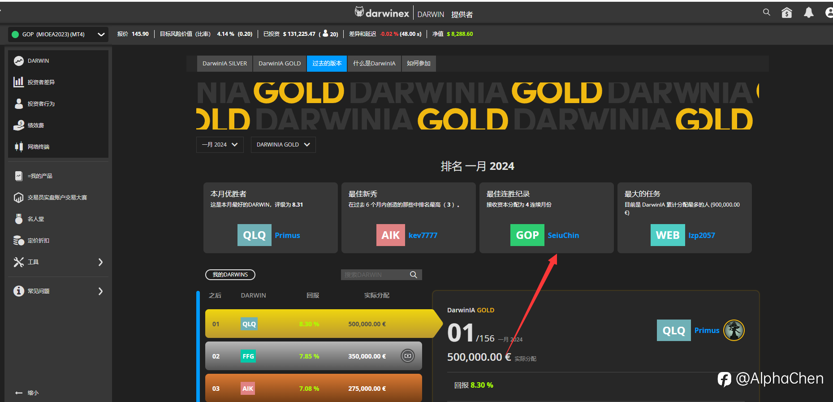Click the 常见问题 info icon
This screenshot has height=402, width=833.
coord(18,291)
